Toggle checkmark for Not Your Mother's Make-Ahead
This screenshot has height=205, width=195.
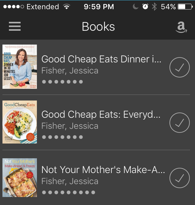pos(180,178)
